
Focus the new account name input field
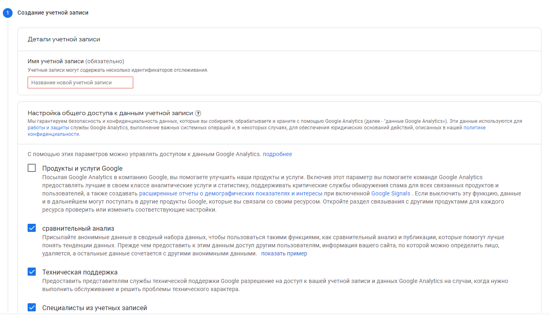(80, 82)
